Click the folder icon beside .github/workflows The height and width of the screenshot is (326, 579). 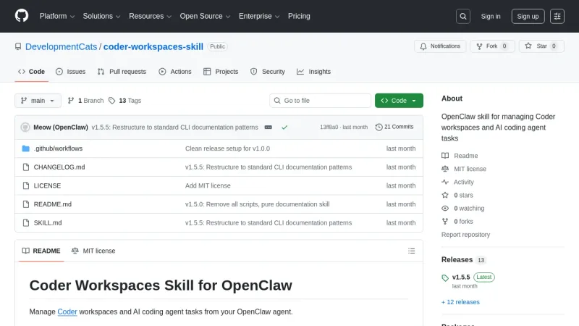click(25, 149)
